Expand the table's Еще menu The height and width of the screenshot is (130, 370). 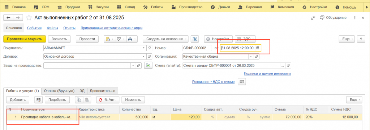(x=354, y=100)
